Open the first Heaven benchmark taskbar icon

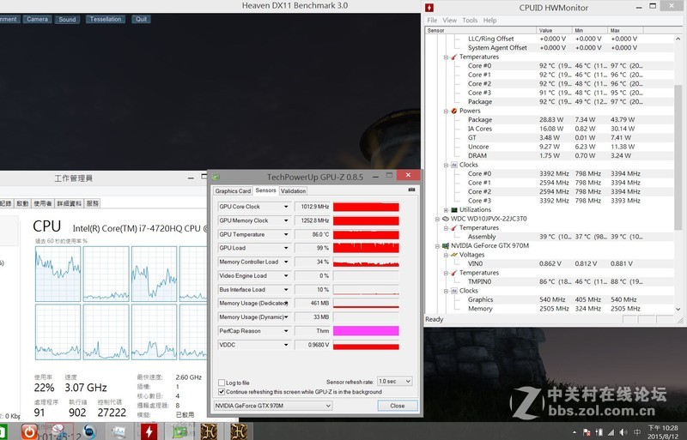coord(209,431)
